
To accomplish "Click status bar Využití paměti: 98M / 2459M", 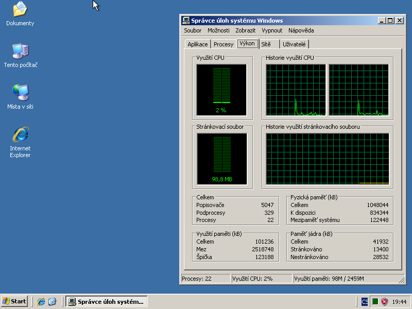I will point(329,279).
